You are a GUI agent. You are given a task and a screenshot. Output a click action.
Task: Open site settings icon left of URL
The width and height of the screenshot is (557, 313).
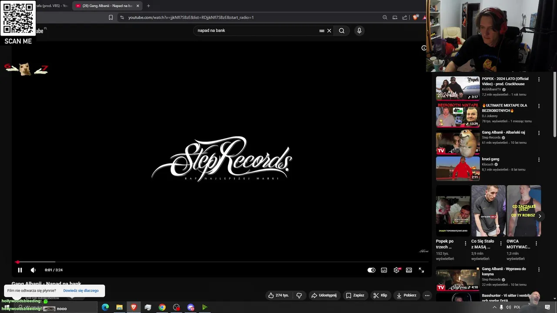[x=122, y=17]
